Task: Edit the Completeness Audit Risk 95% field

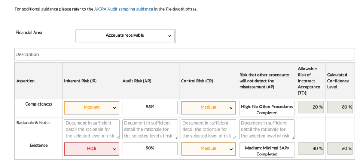Action: [150, 107]
